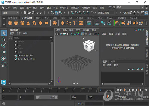Open the viewport 着色 menu
This screenshot has width=149, height=106.
click(65, 30)
